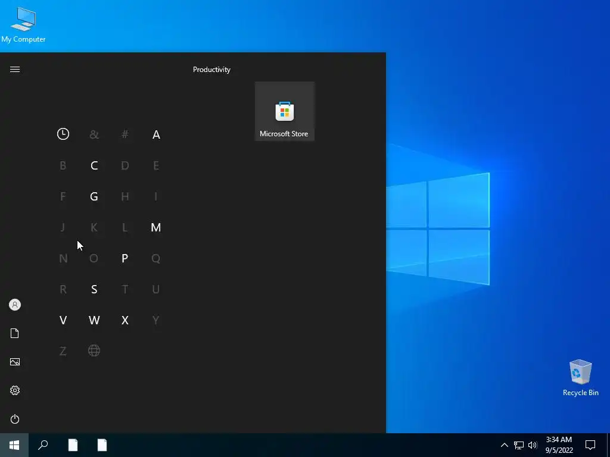Jump to apps starting with W
The width and height of the screenshot is (610, 457).
click(94, 320)
